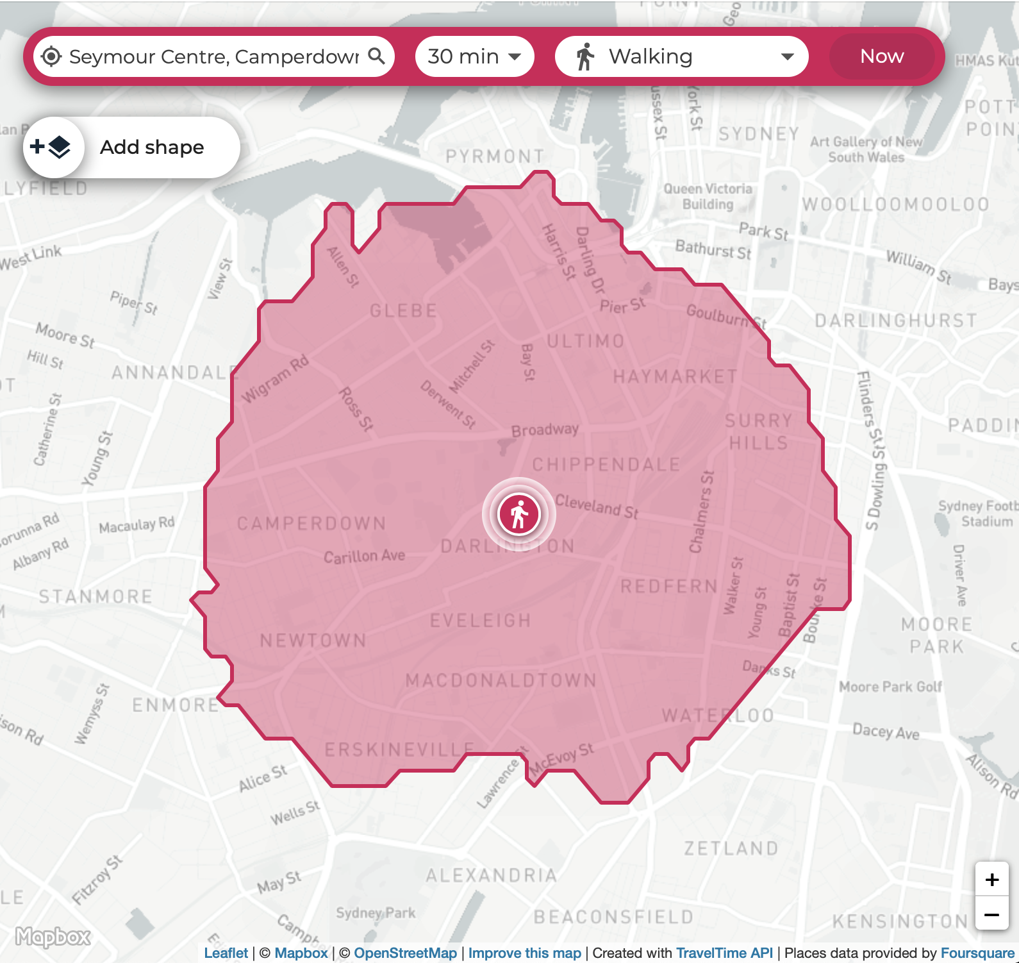
Task: Expand the Walking transport mode dropdown
Action: [681, 57]
